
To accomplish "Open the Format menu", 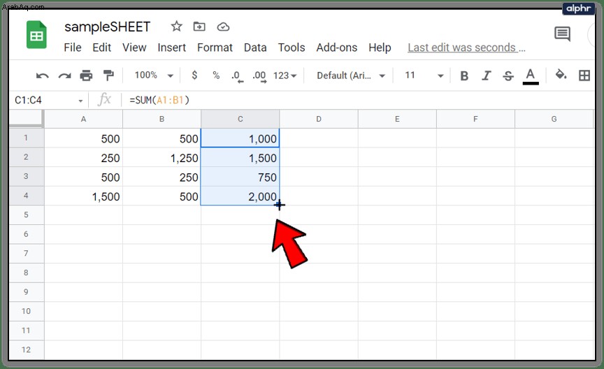I will (x=215, y=48).
